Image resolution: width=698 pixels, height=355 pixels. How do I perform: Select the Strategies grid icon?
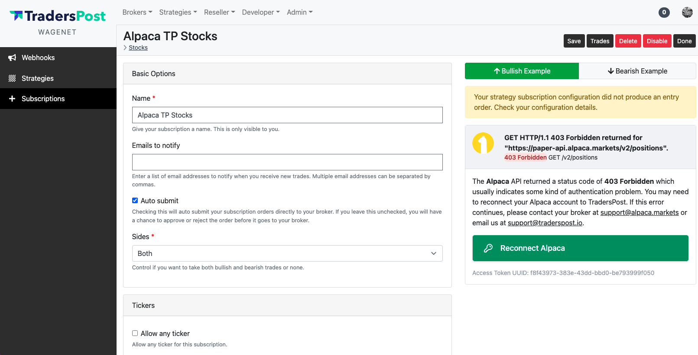click(x=12, y=78)
